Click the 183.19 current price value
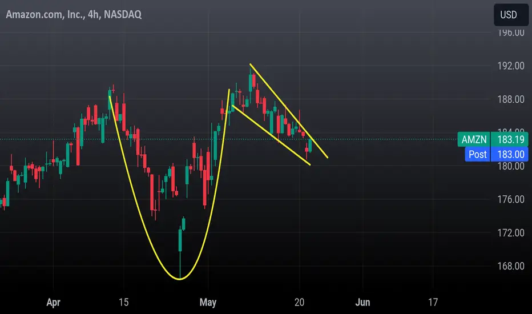This screenshot has height=314, width=532. coord(511,139)
